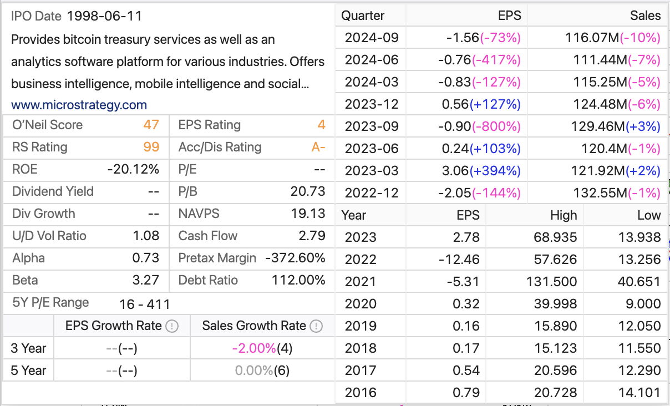Click the Low column header
The width and height of the screenshot is (670, 406).
pyautogui.click(x=649, y=215)
